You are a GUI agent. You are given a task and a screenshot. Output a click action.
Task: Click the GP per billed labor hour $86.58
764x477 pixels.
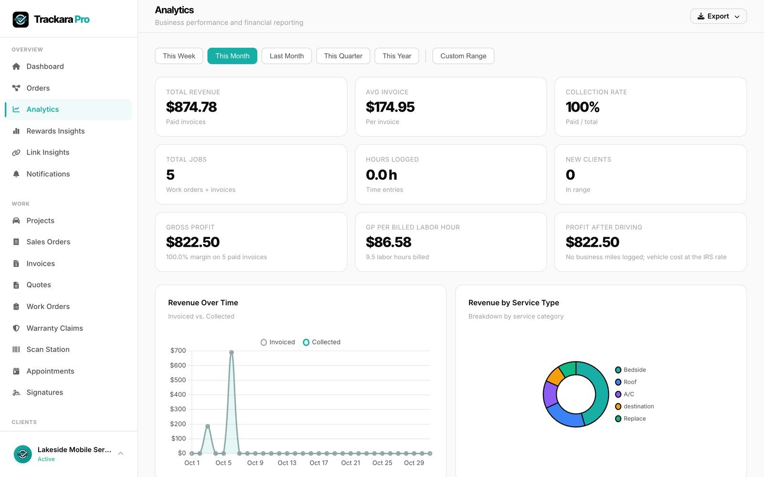(x=389, y=242)
